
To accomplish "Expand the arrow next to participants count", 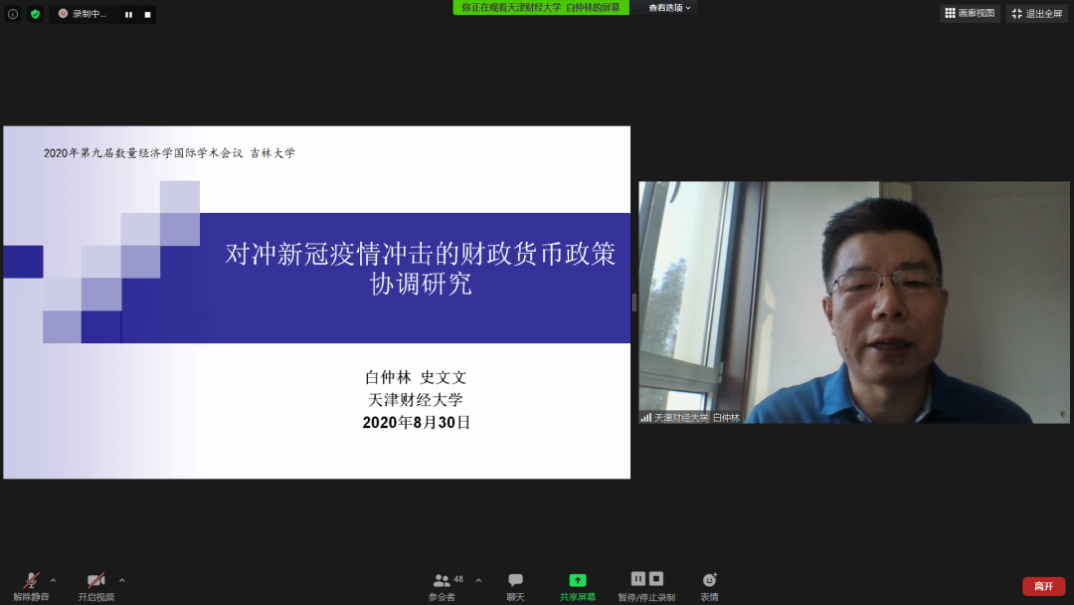I will coord(478,580).
